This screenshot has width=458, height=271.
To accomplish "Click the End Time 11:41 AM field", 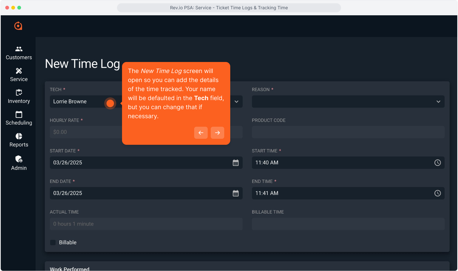I will tap(341, 193).
